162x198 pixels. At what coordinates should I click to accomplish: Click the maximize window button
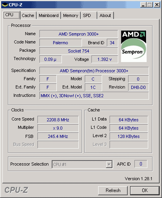pos(150,5)
